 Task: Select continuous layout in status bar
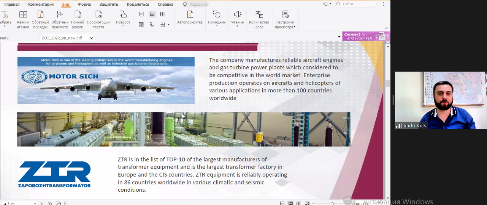pyautogui.click(x=290, y=203)
